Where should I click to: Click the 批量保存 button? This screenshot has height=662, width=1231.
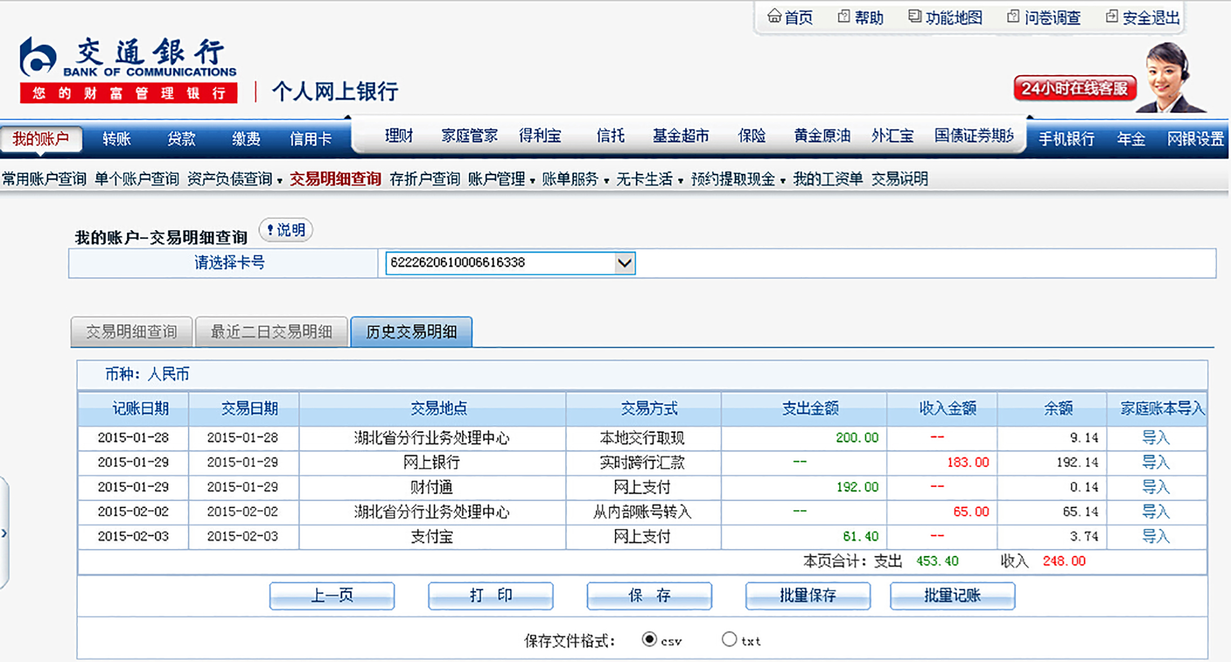click(807, 595)
